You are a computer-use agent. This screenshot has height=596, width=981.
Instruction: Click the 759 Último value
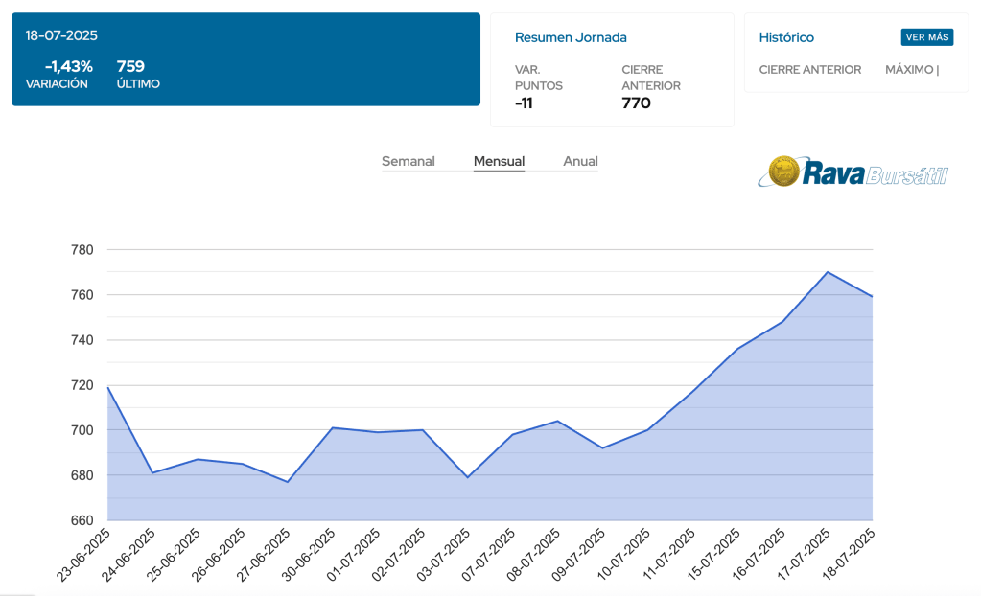(x=130, y=66)
